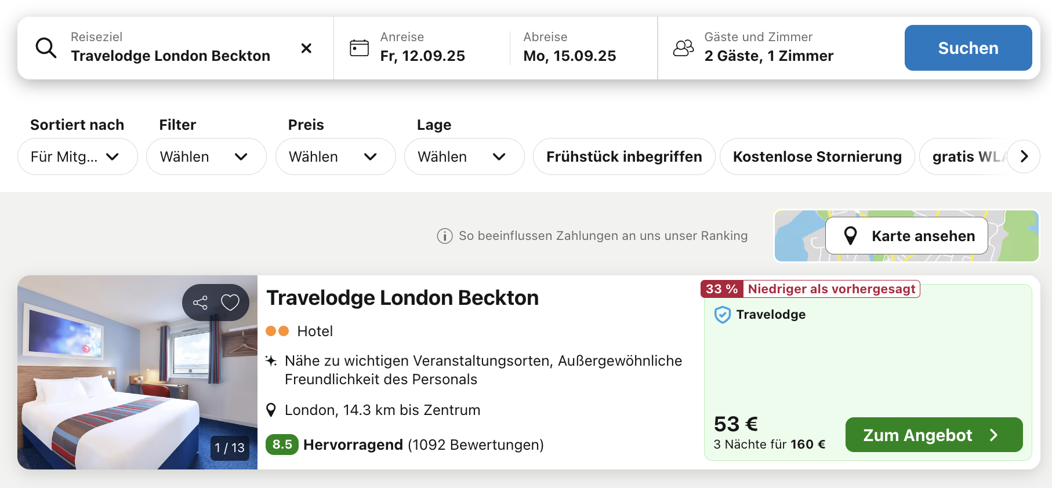The image size is (1052, 488).
Task: Click the 33 % Niedriger als vorhergesagt badge
Action: pos(810,289)
